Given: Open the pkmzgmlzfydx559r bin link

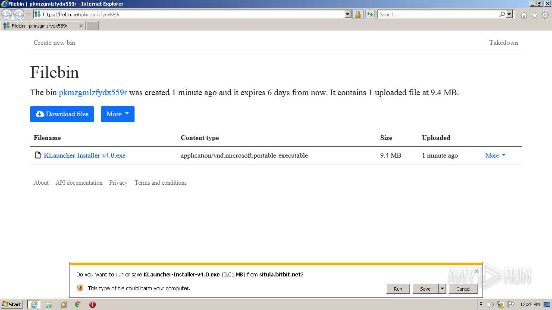Looking at the screenshot, I should tap(93, 93).
